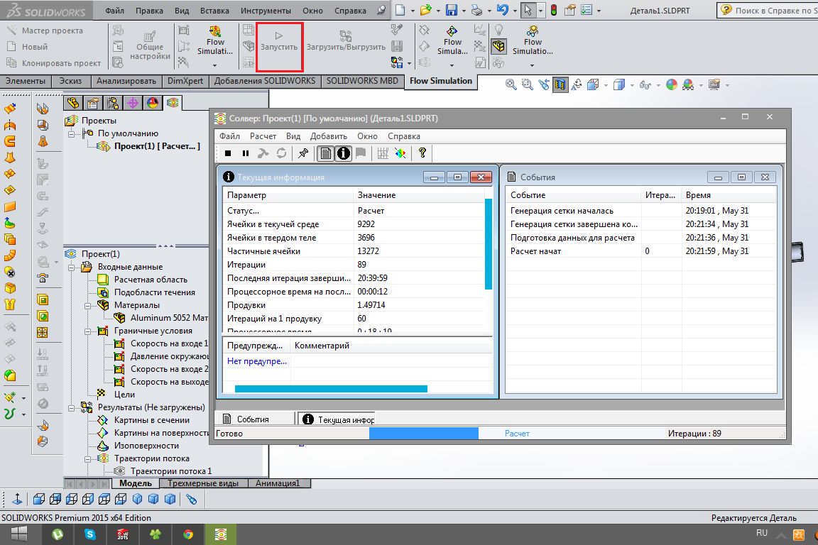Screen dimensions: 818x545
Task: Click the Open folder icon in top toolbar
Action: pos(426,10)
